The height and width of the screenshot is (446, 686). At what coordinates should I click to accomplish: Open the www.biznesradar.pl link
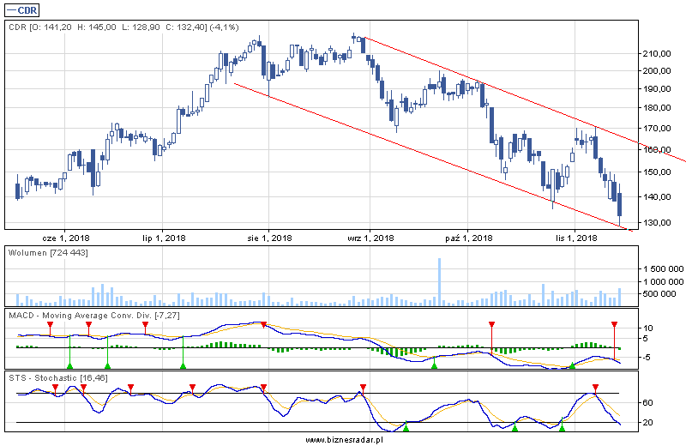[343, 439]
